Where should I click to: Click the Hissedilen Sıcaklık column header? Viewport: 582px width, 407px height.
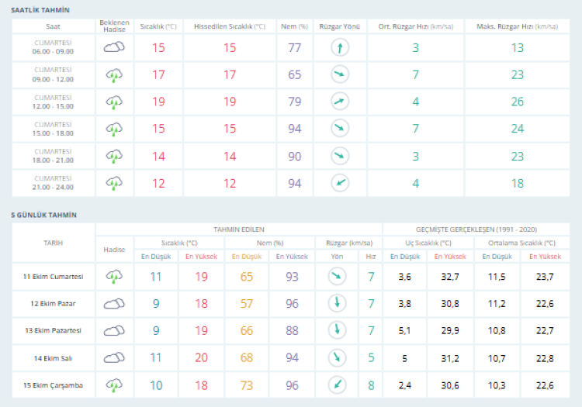click(230, 26)
